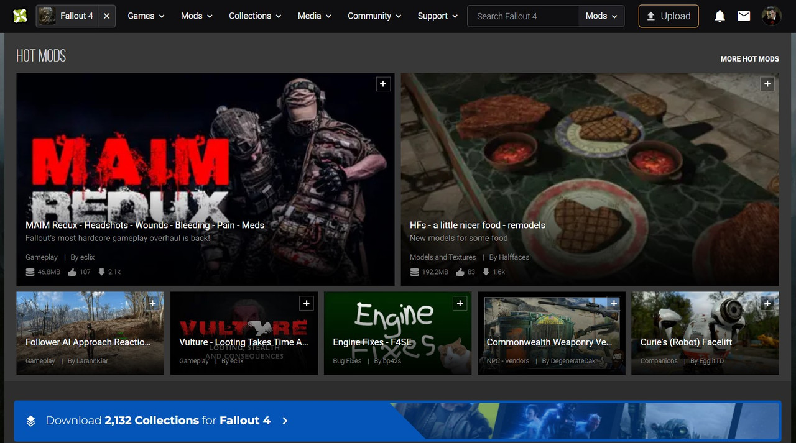
Task: Click the Nexus Mods logo icon
Action: pyautogui.click(x=20, y=16)
